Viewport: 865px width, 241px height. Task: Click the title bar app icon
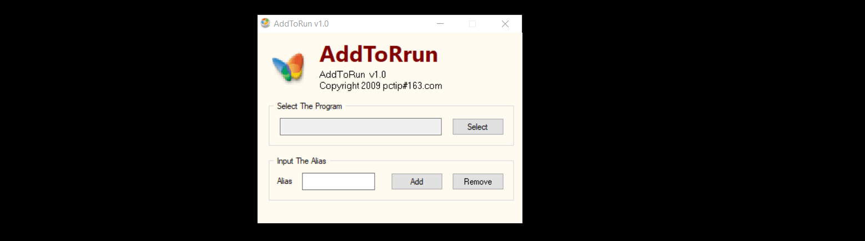coord(265,23)
